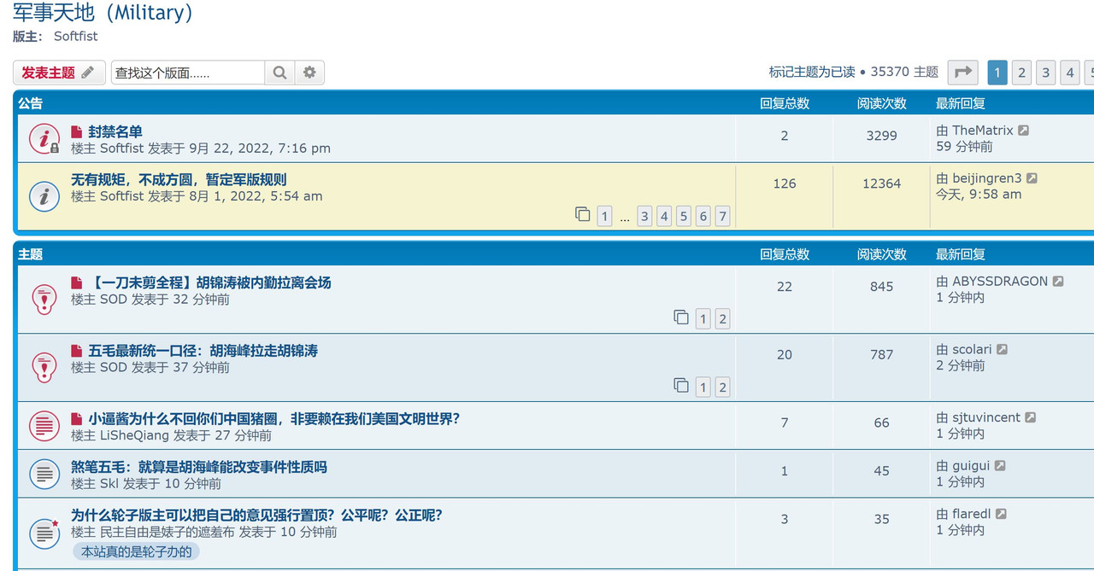Screen dimensions: 1094x571
Task: Click unread post icon beside 封禁名单
Action: [77, 131]
